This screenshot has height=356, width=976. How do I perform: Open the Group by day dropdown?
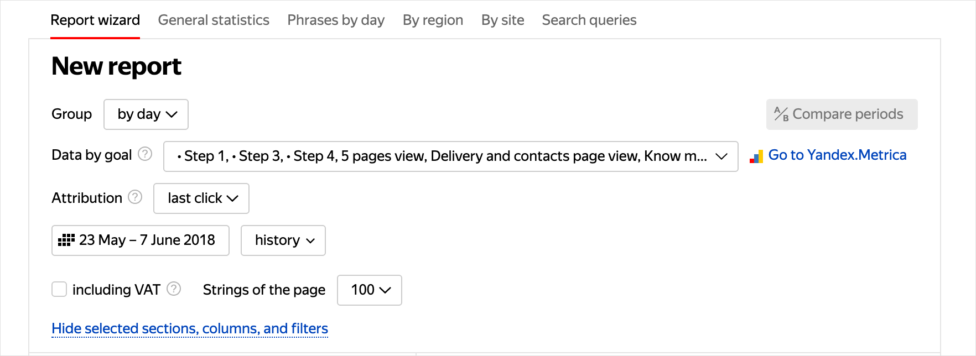pos(146,114)
